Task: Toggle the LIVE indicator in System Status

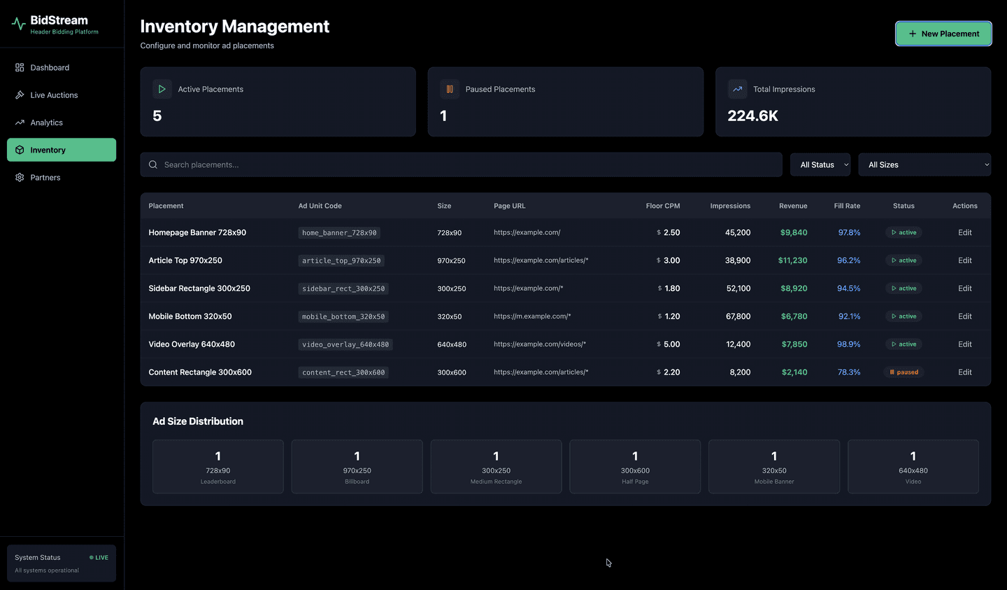Action: [99, 557]
